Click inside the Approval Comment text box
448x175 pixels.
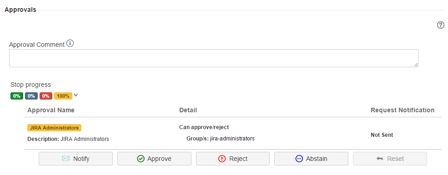(213, 58)
